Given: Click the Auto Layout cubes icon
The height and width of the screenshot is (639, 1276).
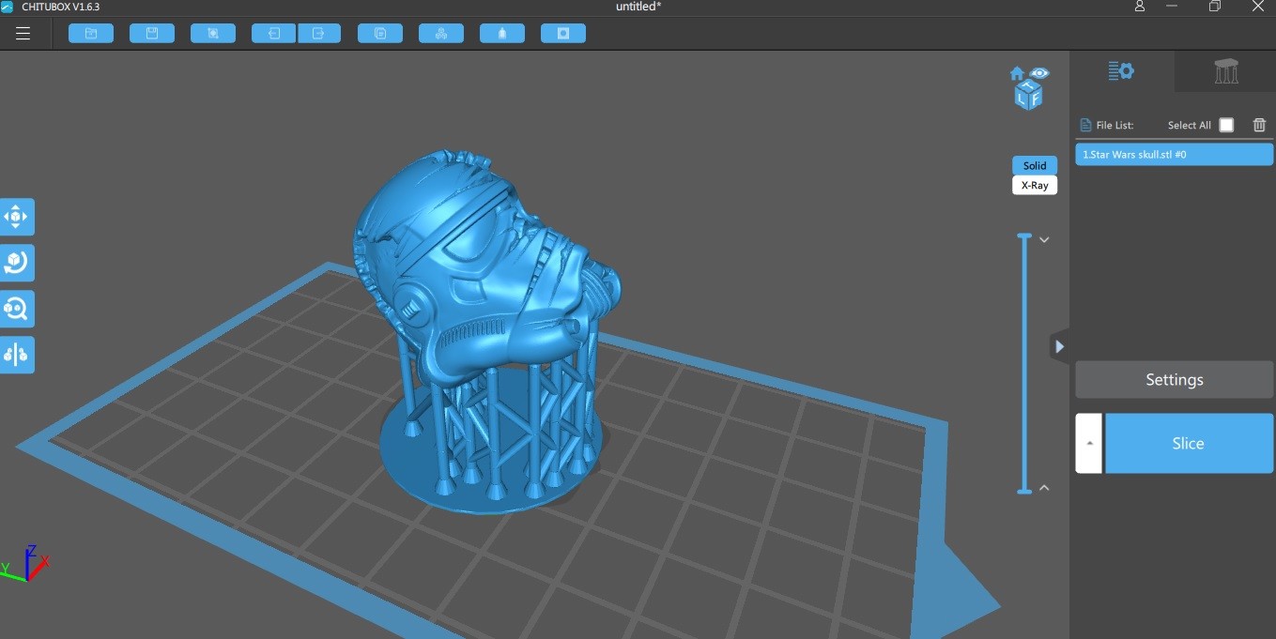Looking at the screenshot, I should 441,34.
